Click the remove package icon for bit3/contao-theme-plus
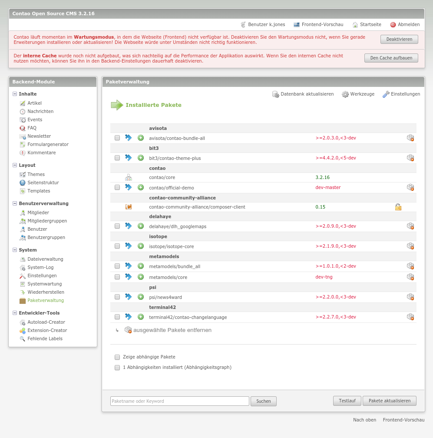The image size is (433, 438). click(410, 158)
